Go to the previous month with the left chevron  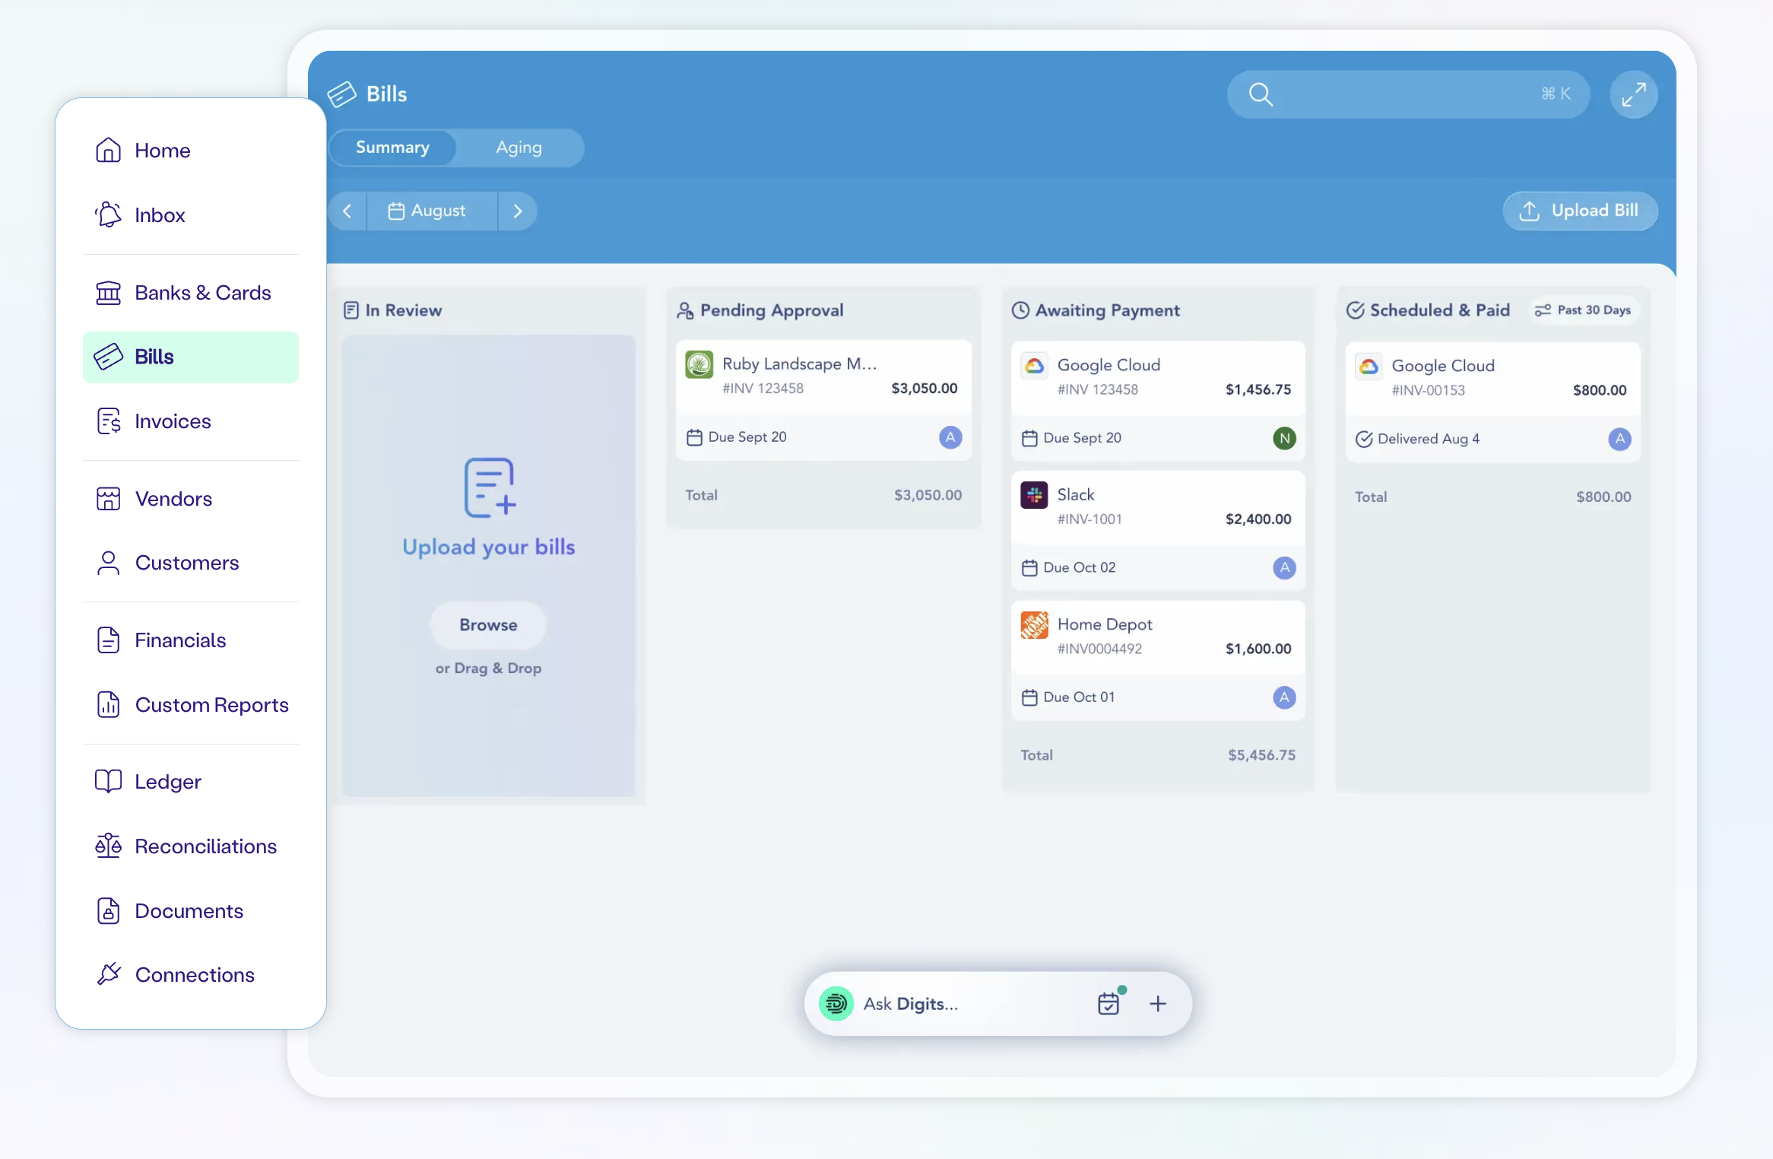pos(347,211)
